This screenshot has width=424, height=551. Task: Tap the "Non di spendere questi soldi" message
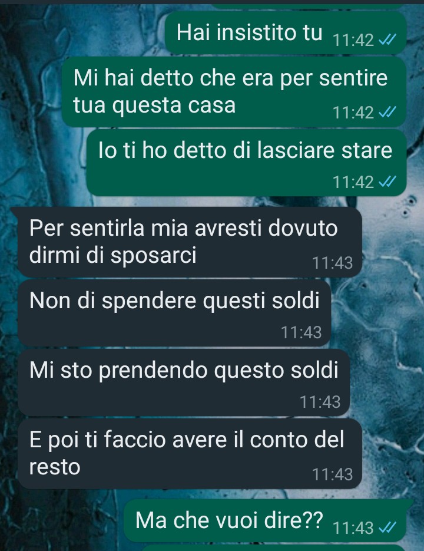click(174, 313)
